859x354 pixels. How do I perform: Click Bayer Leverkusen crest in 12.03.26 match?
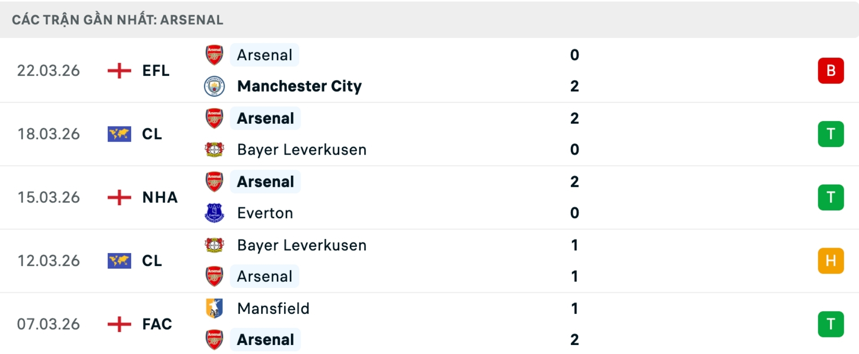(x=214, y=245)
